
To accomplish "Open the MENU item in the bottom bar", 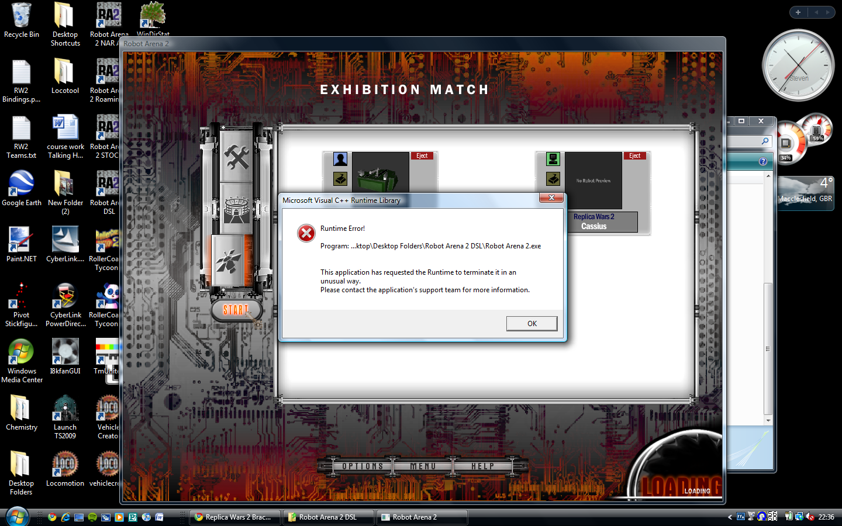I will pyautogui.click(x=423, y=466).
